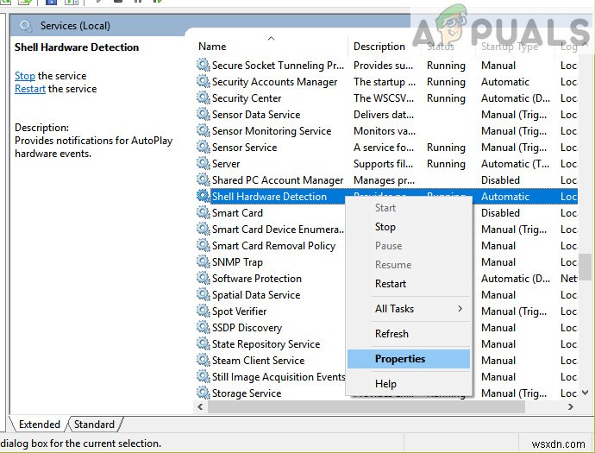This screenshot has height=453, width=595.
Task: Choose Restart in the context menu
Action: [x=409, y=284]
